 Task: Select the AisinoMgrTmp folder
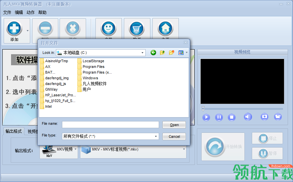54,61
